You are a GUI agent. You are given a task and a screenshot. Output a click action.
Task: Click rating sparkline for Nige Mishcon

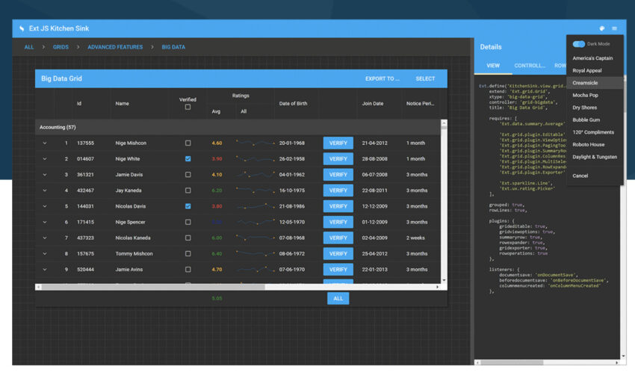point(255,143)
